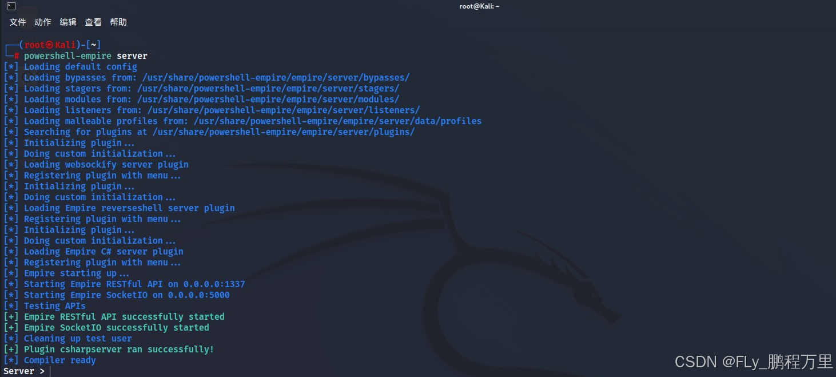Click the 'Cleaning up test user' line
Image resolution: width=836 pixels, height=377 pixels.
point(68,339)
